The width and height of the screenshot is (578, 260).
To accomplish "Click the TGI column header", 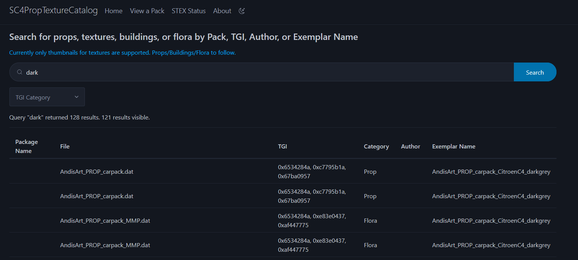I will pyautogui.click(x=283, y=147).
